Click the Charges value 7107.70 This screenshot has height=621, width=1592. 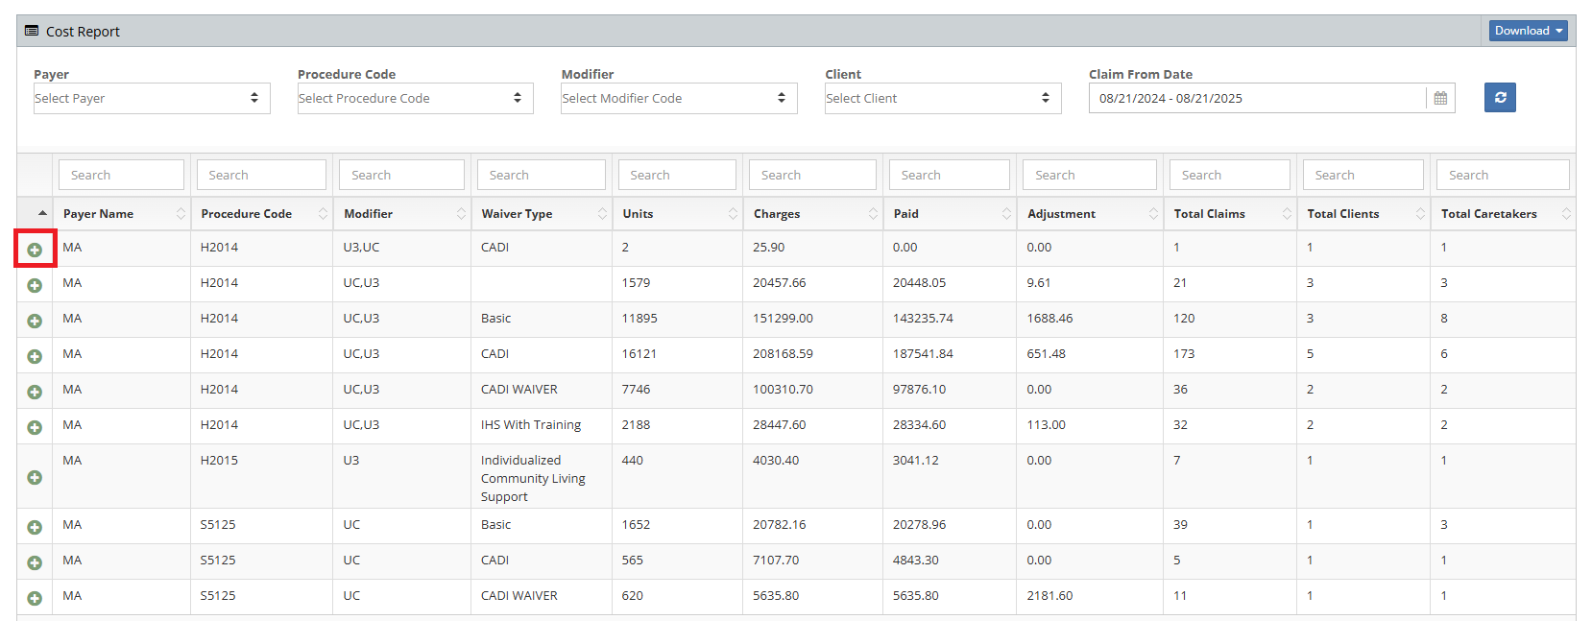click(x=776, y=561)
